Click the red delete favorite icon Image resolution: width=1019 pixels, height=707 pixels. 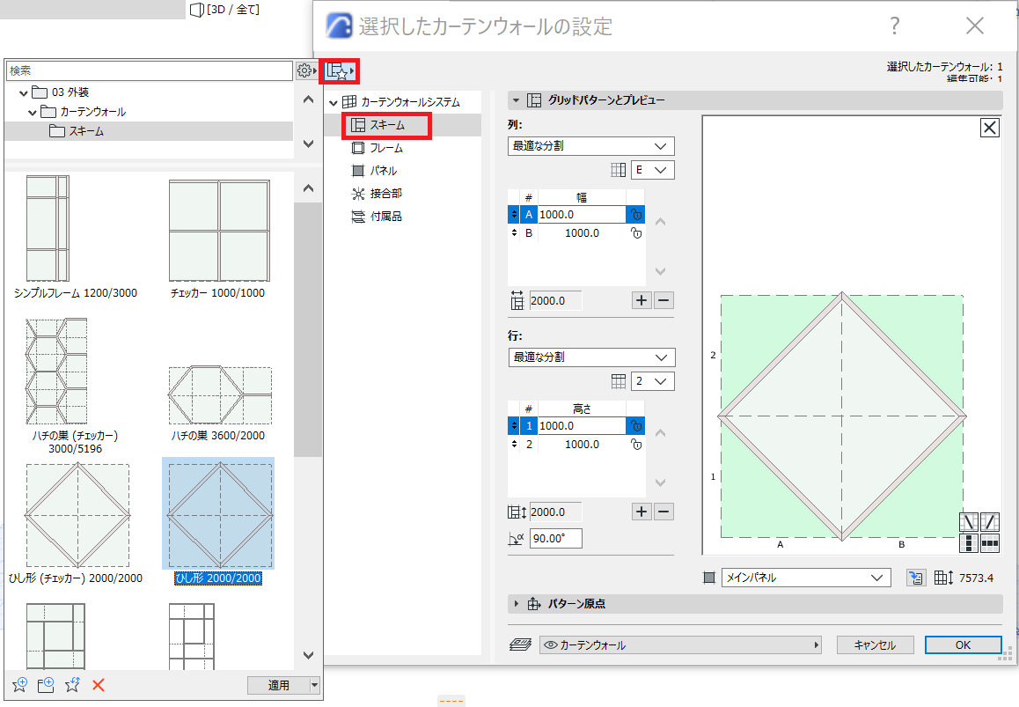[x=99, y=685]
